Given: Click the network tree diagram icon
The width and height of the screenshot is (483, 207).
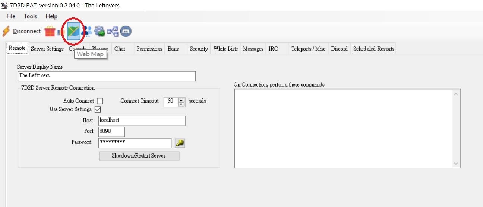Looking at the screenshot, I should tap(113, 32).
